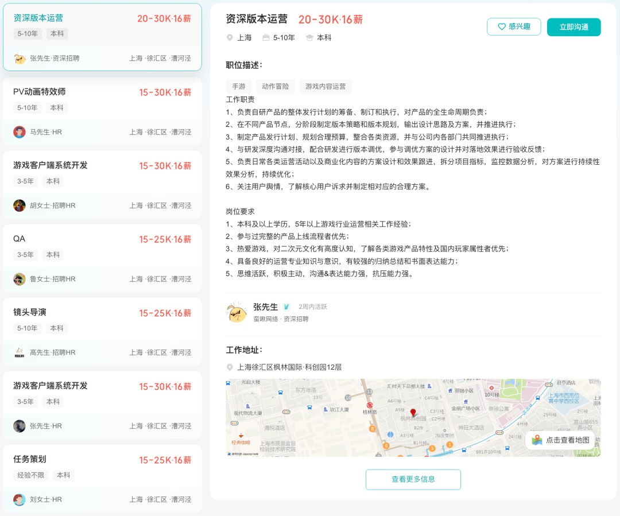Click the 立即沟通 button
Viewport: 620px width, 516px height.
coord(573,27)
